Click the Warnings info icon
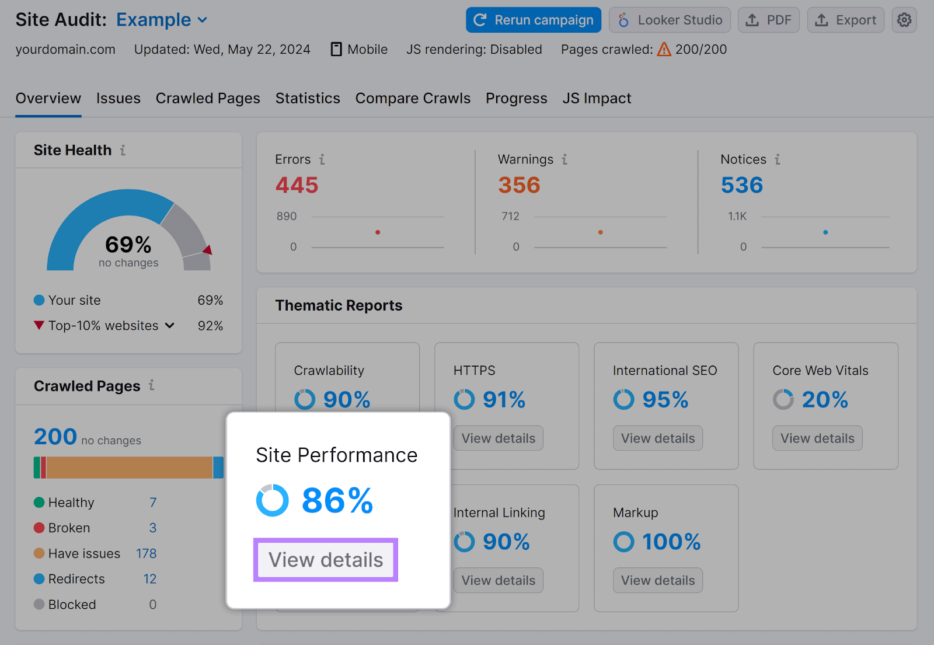The width and height of the screenshot is (934, 645). (x=564, y=159)
